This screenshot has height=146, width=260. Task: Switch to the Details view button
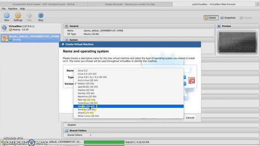(x=211, y=18)
